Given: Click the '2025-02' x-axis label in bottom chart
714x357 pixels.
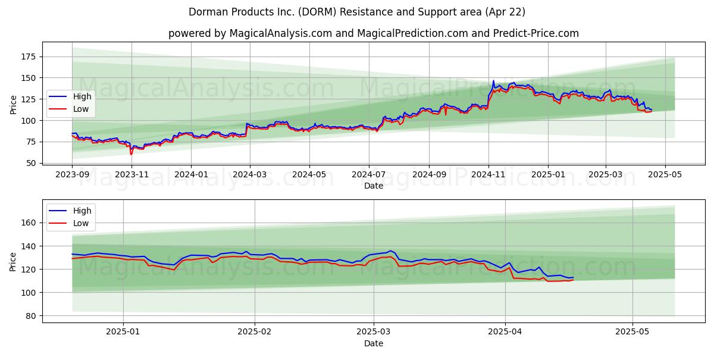Looking at the screenshot, I should coord(255,333).
